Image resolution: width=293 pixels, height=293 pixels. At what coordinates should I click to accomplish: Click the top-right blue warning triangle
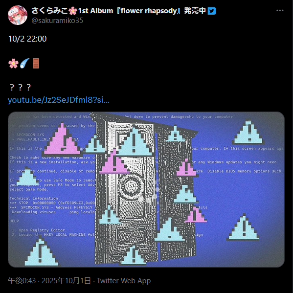(x=248, y=132)
